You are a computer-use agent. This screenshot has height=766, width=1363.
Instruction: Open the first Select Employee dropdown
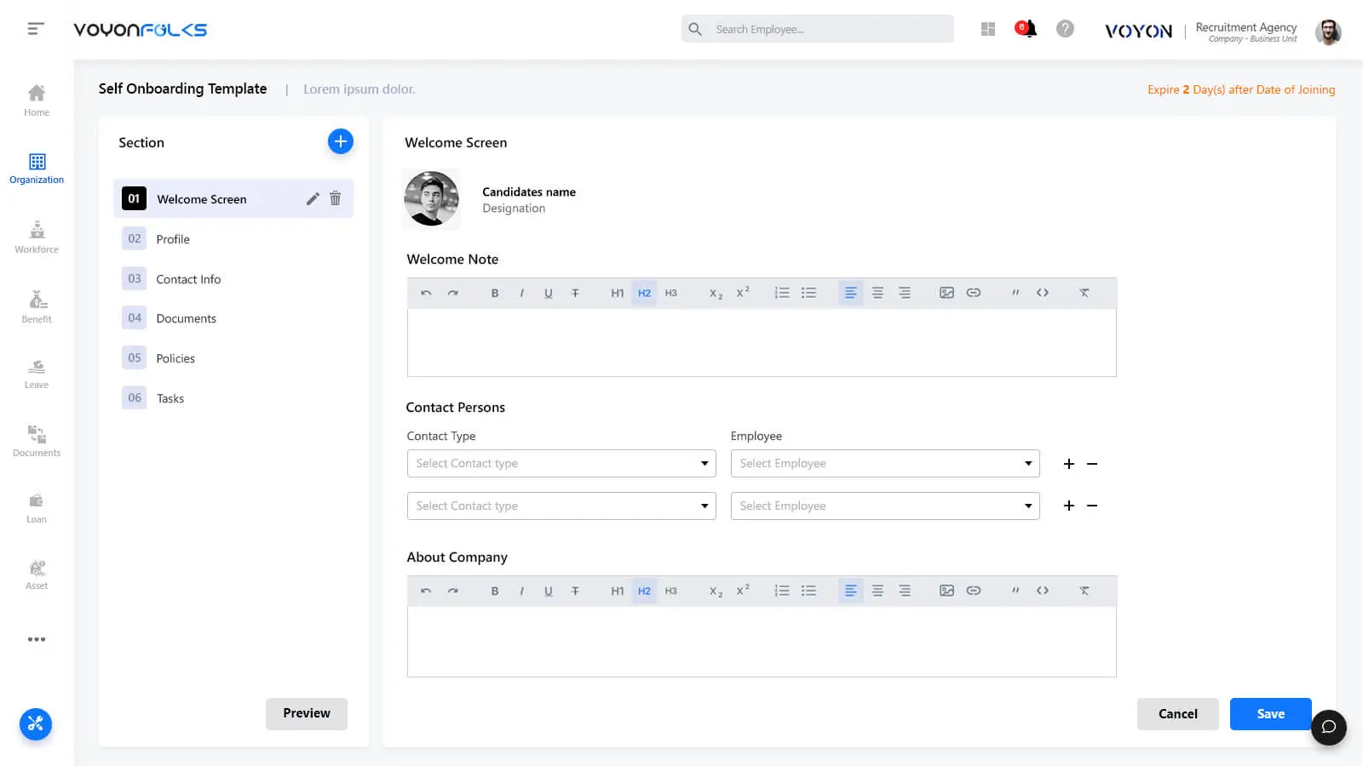pyautogui.click(x=885, y=463)
